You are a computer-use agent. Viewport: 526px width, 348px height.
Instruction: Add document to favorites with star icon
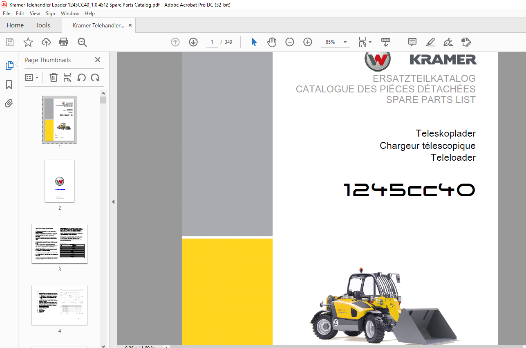[x=28, y=42]
